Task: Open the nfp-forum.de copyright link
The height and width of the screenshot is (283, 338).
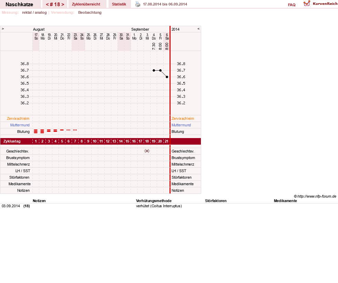Action: 315,196
